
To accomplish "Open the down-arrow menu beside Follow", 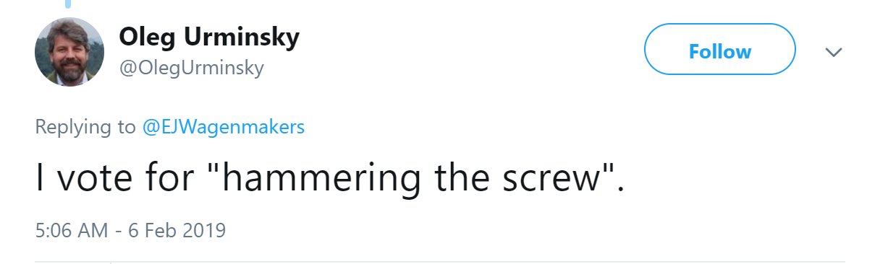I will [834, 52].
